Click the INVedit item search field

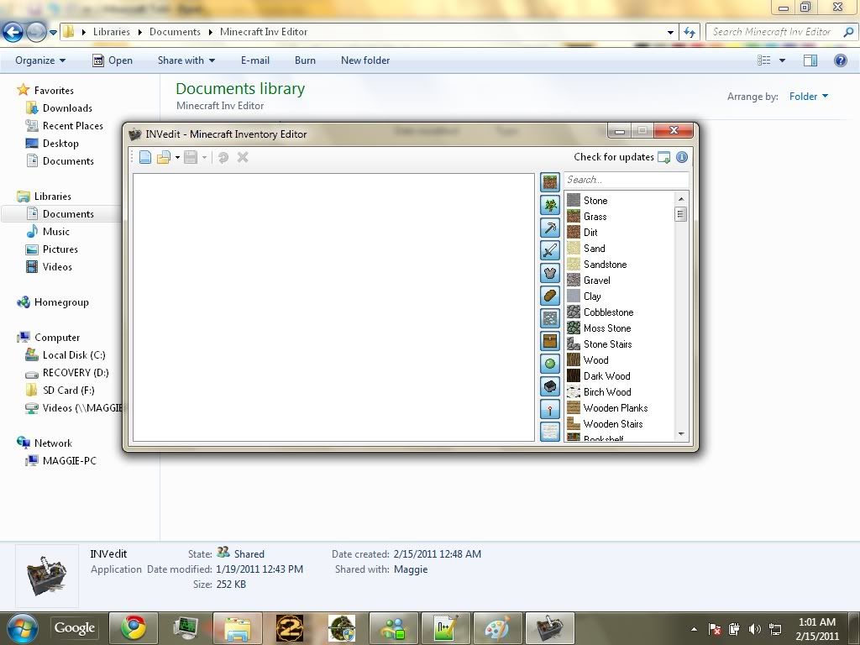(627, 180)
